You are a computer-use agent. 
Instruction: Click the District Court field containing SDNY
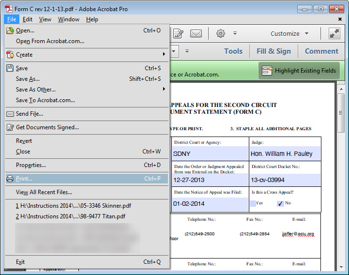[x=210, y=153]
